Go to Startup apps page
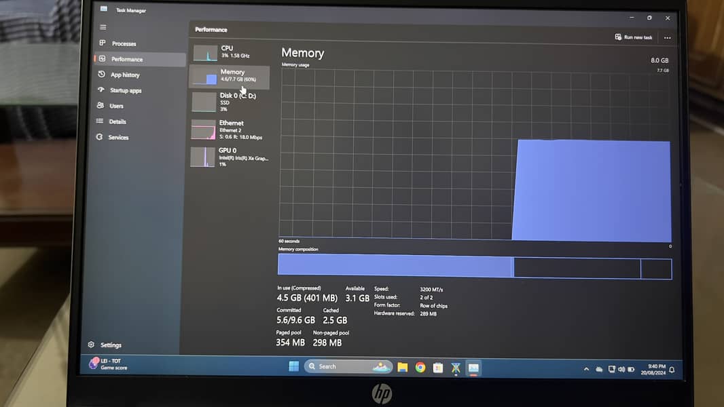The image size is (724, 407). click(x=125, y=90)
